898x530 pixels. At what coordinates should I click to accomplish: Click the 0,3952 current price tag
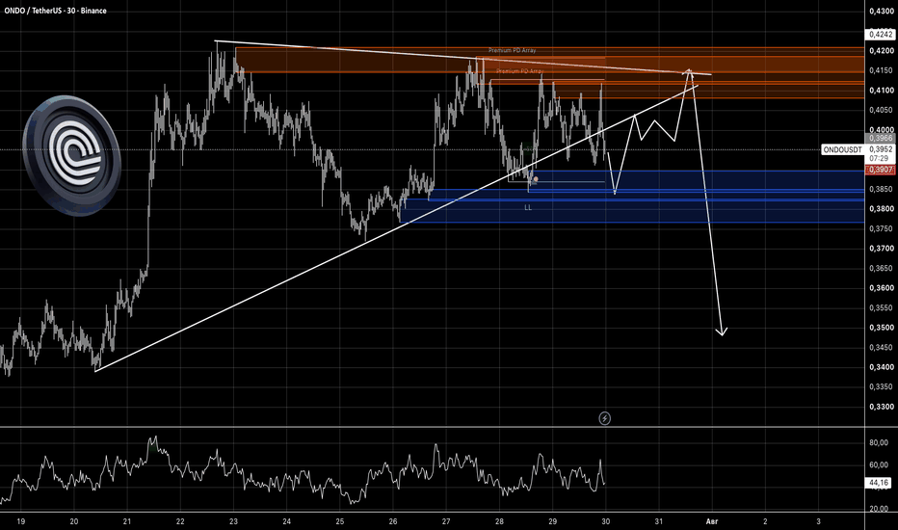(881, 149)
